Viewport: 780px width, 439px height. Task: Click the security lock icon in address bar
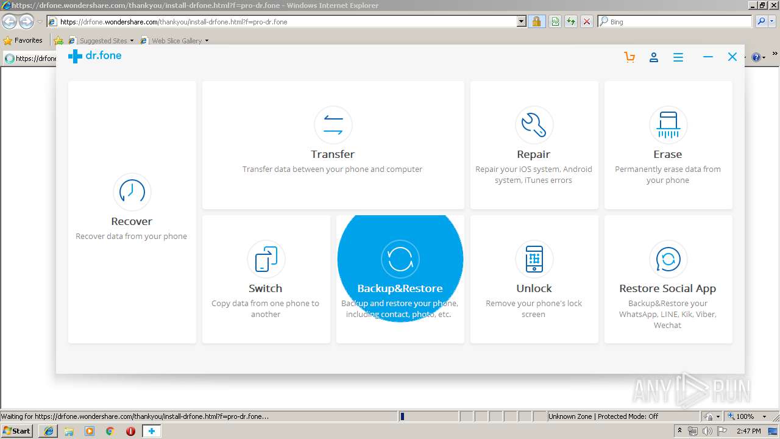pos(536,21)
